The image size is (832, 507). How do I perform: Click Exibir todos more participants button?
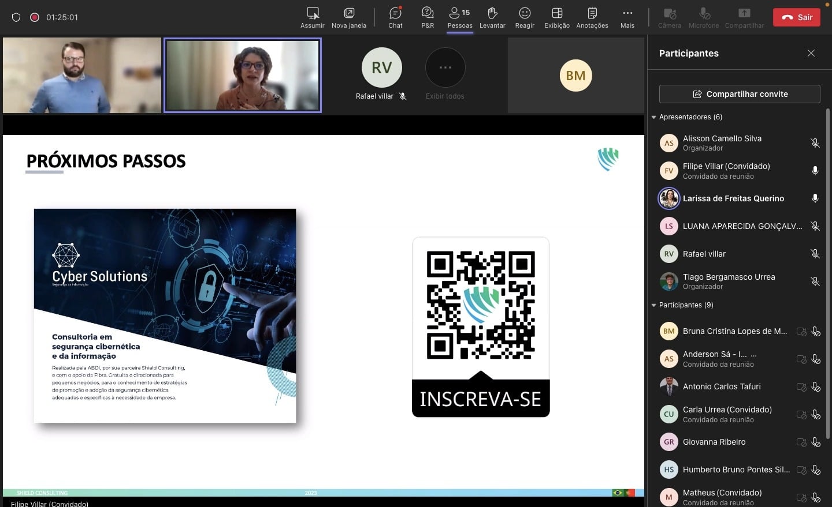445,68
